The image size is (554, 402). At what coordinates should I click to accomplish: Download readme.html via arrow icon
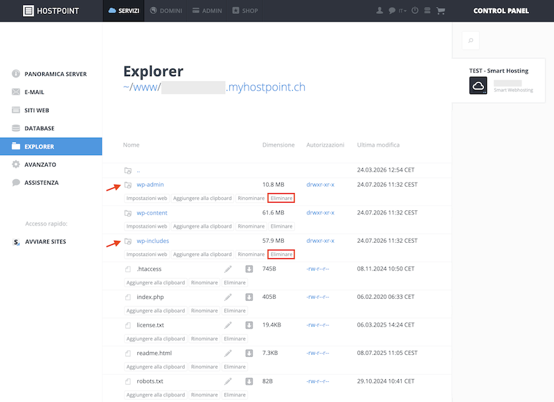(x=249, y=354)
